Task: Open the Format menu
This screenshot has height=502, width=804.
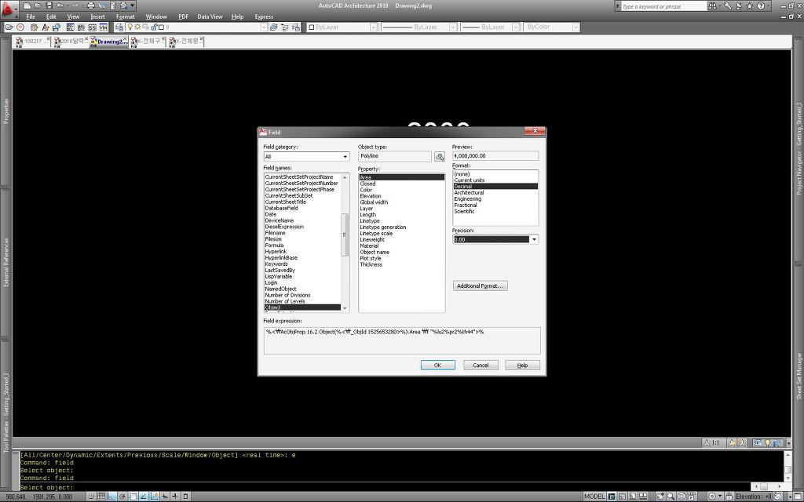Action: [x=125, y=17]
